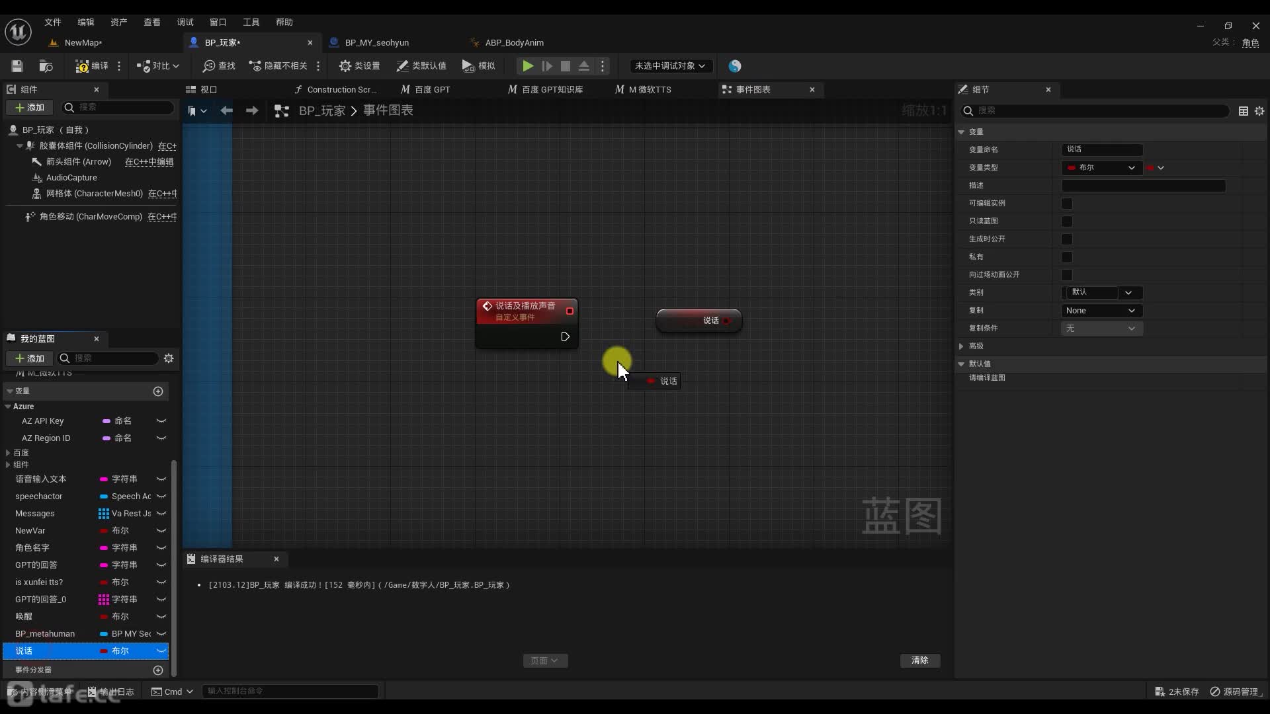Click BP_玩家 in the breadcrumb

[x=322, y=111]
